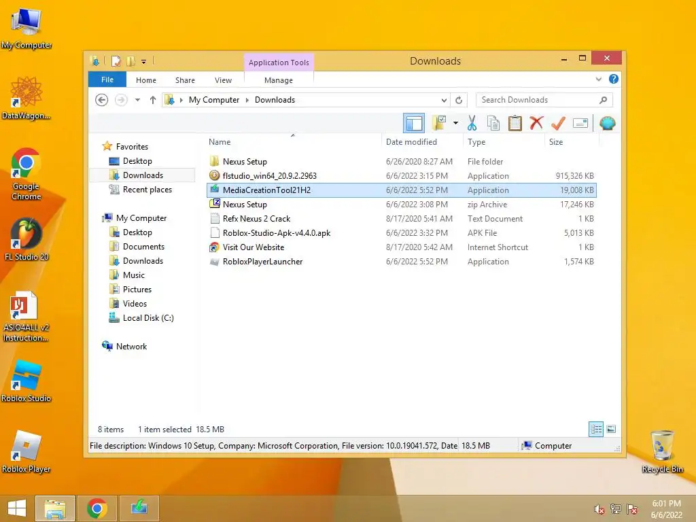Select the Application Tools contextual tab

tap(279, 63)
